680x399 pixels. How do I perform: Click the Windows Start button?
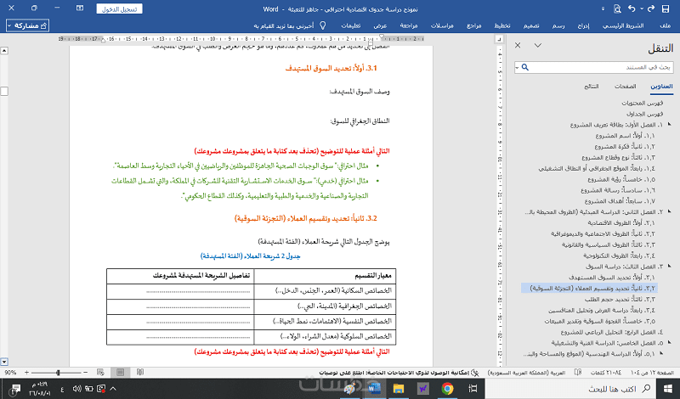[x=668, y=389]
